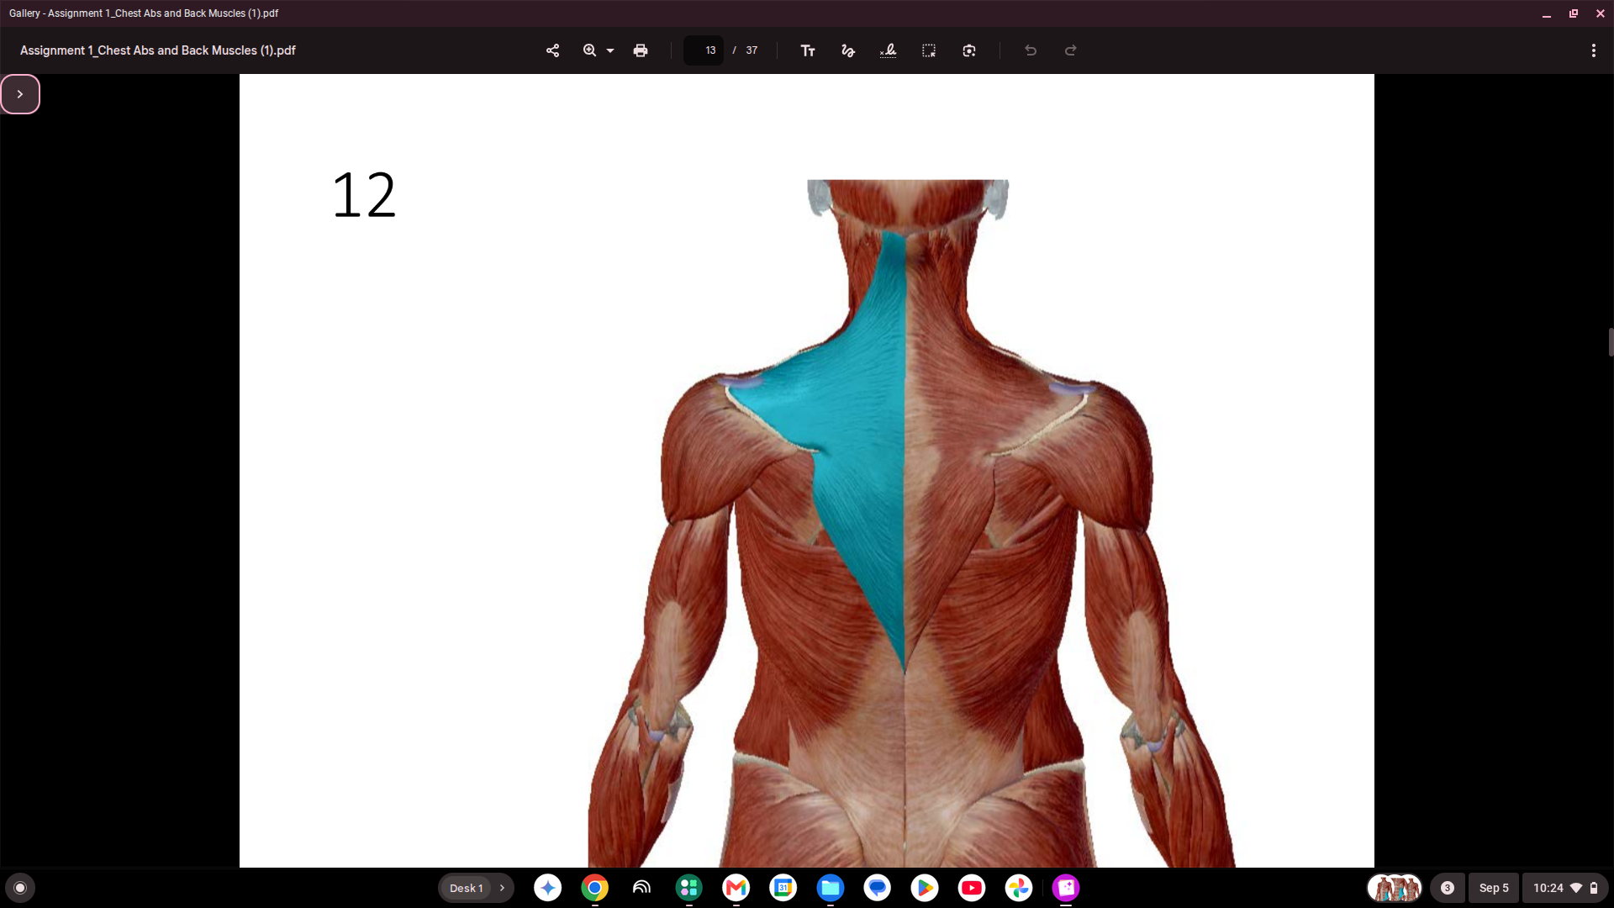Viewport: 1614px width, 908px height.
Task: Open Google Calendar from the shelf
Action: click(x=783, y=888)
